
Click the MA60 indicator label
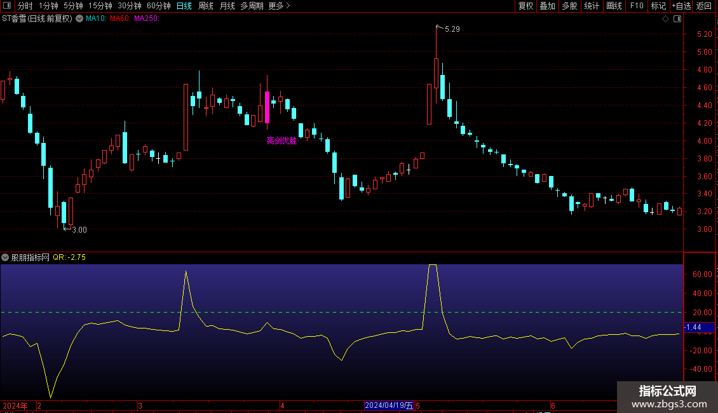[121, 19]
